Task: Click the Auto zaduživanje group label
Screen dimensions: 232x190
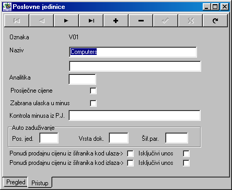Action: (x=33, y=128)
